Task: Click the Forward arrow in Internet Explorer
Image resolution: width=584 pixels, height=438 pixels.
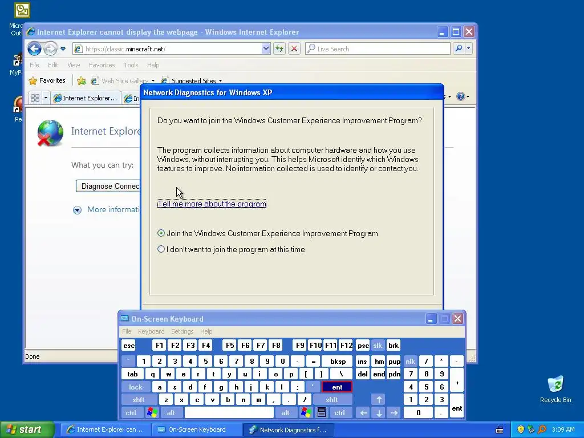Action: (50, 48)
